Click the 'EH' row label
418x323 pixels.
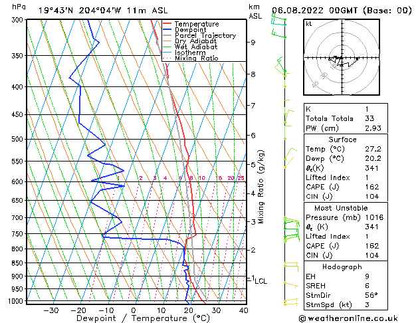310,276
